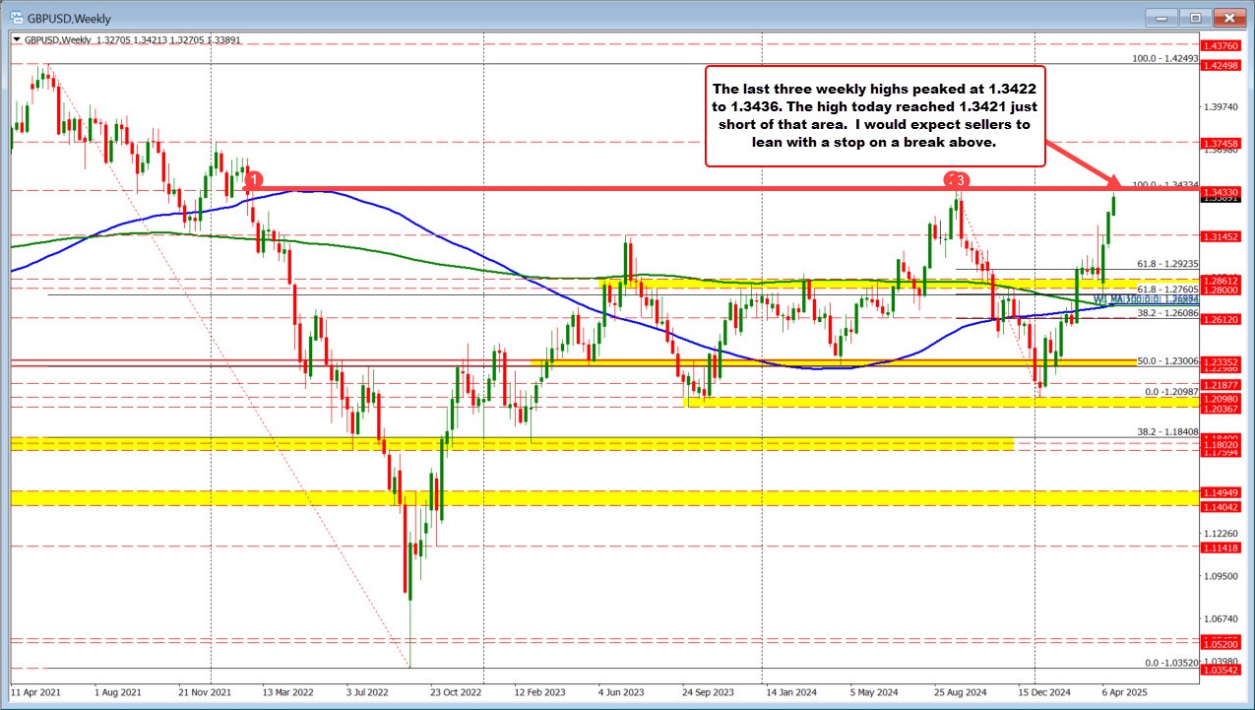This screenshot has width=1255, height=710.
Task: Open the annotation box about weekly highs
Action: (874, 115)
